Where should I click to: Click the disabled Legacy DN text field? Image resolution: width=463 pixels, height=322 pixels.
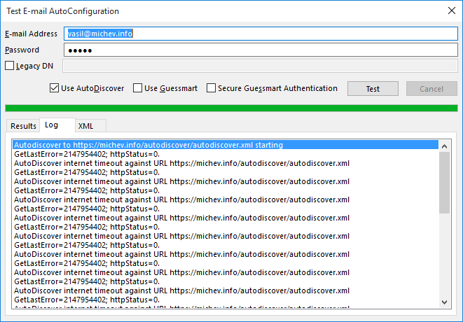261,66
